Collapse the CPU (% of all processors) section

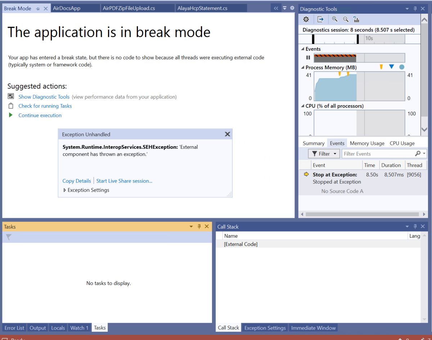coord(302,106)
